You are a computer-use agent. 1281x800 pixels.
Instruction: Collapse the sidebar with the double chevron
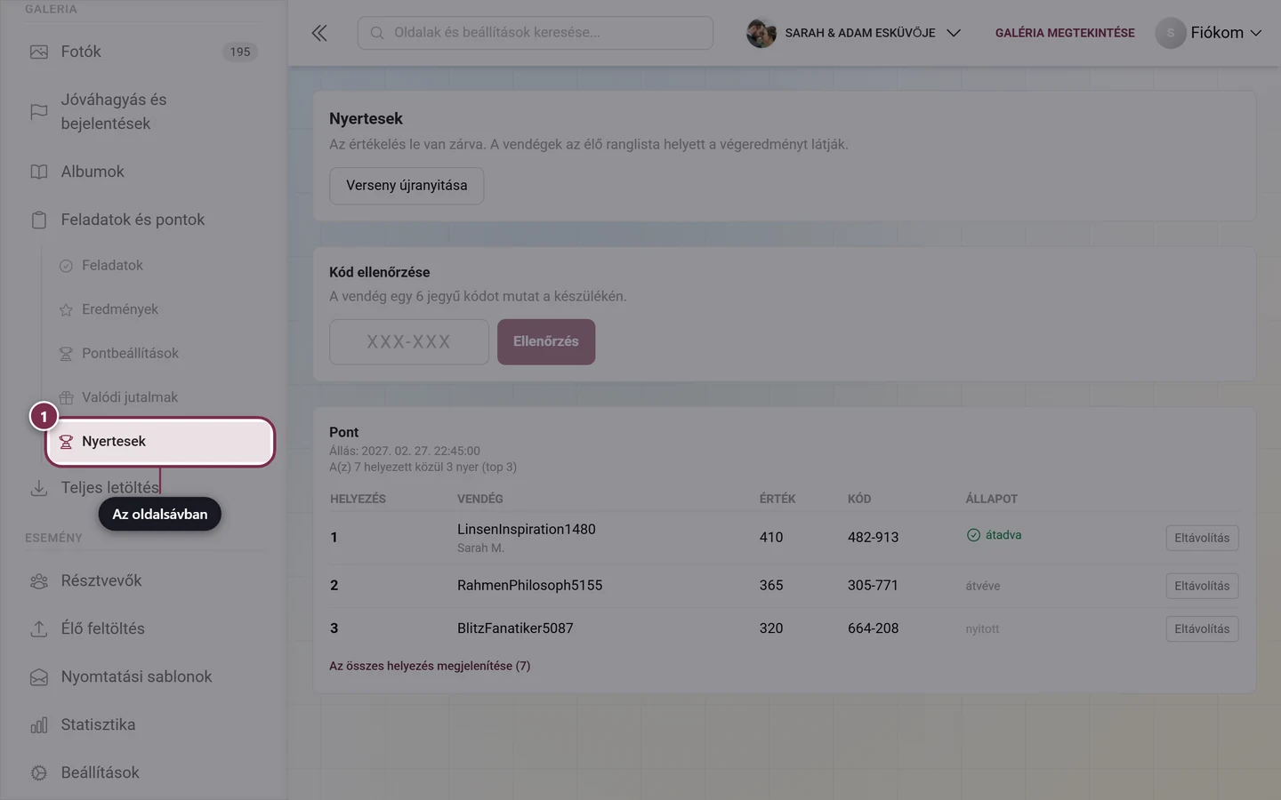(319, 33)
